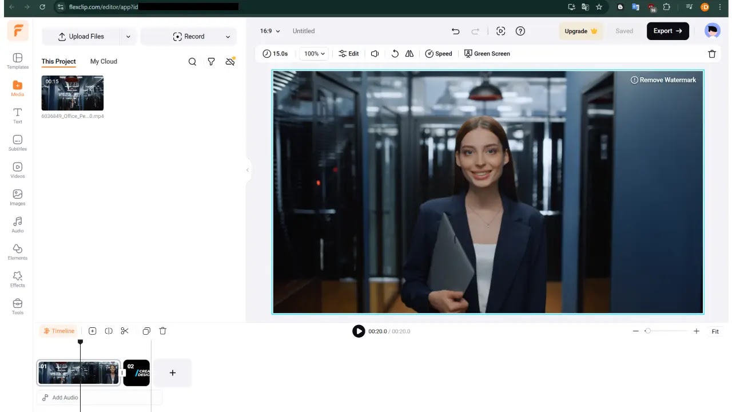Mute the clip's volume
This screenshot has width=732, height=412.
[x=375, y=54]
